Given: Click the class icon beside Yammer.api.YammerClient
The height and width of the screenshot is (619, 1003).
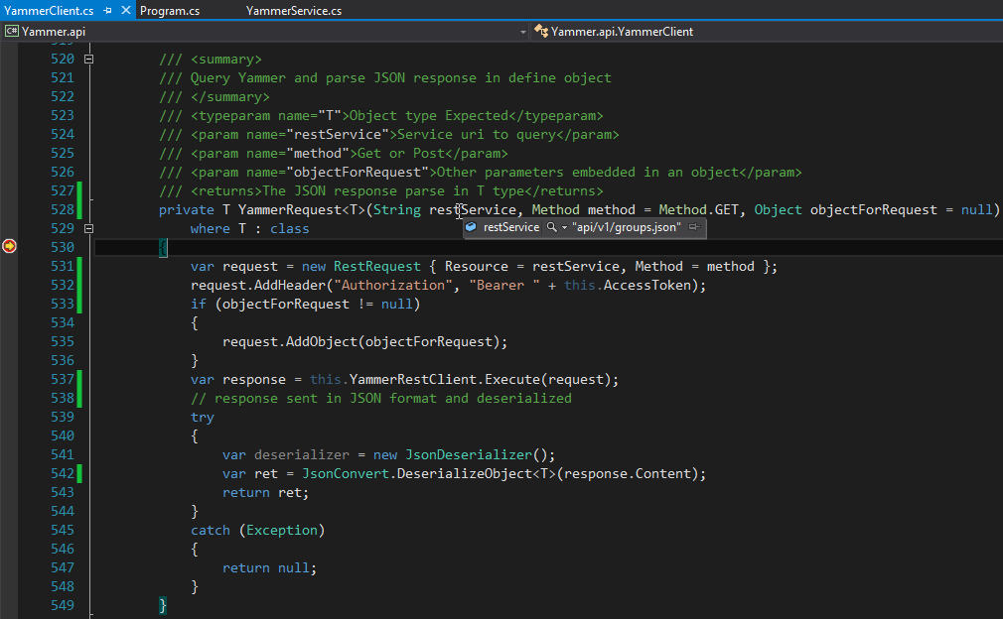Looking at the screenshot, I should 541,31.
